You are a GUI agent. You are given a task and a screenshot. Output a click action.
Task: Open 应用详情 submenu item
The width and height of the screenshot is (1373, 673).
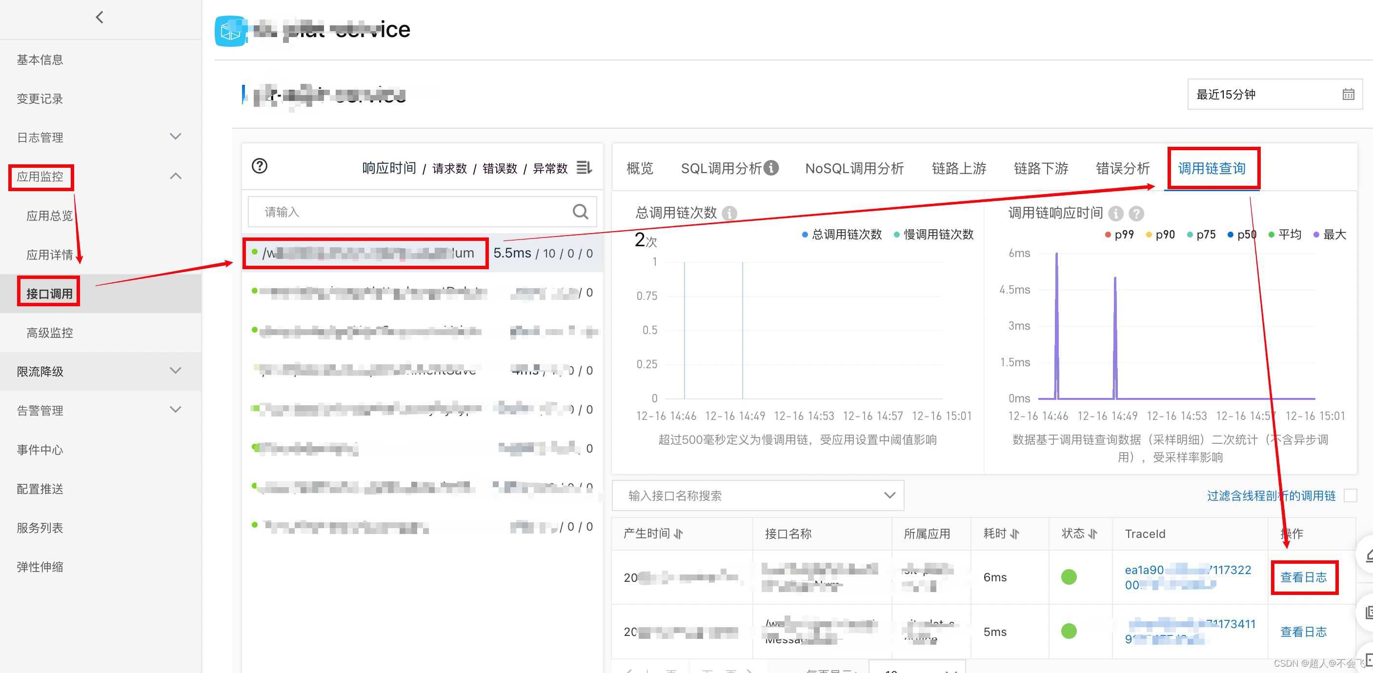pyautogui.click(x=50, y=255)
